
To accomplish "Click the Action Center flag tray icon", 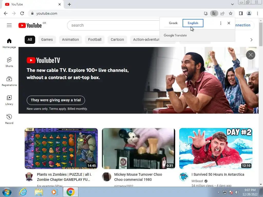I will tap(231, 192).
